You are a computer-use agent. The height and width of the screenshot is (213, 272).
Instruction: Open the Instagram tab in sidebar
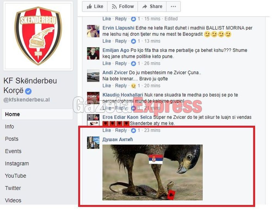click(17, 164)
